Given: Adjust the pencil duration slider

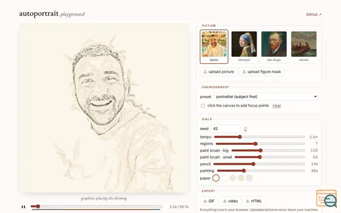Looking at the screenshot, I should (x=259, y=164).
